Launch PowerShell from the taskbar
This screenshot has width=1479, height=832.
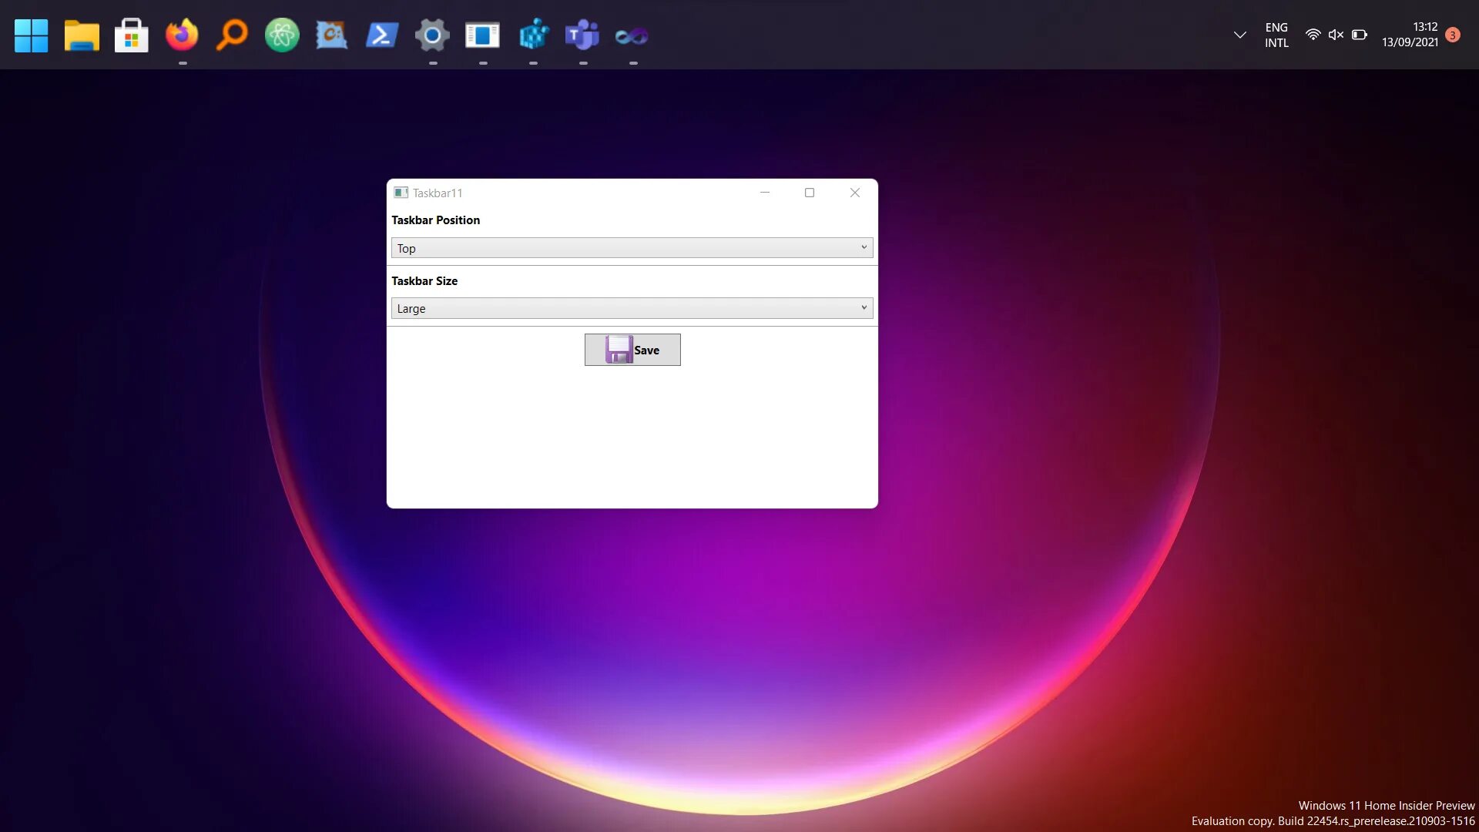point(382,35)
